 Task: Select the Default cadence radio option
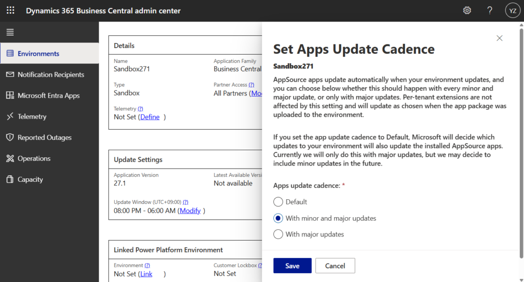(278, 202)
